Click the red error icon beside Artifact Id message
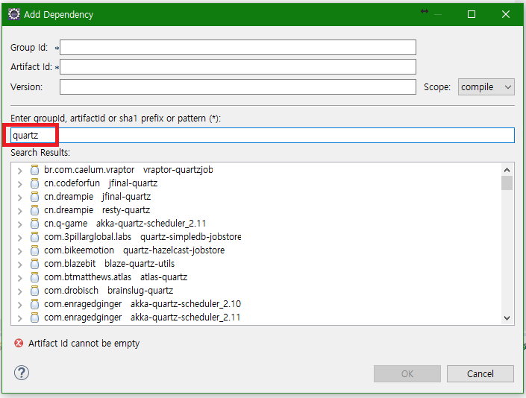 coord(19,343)
